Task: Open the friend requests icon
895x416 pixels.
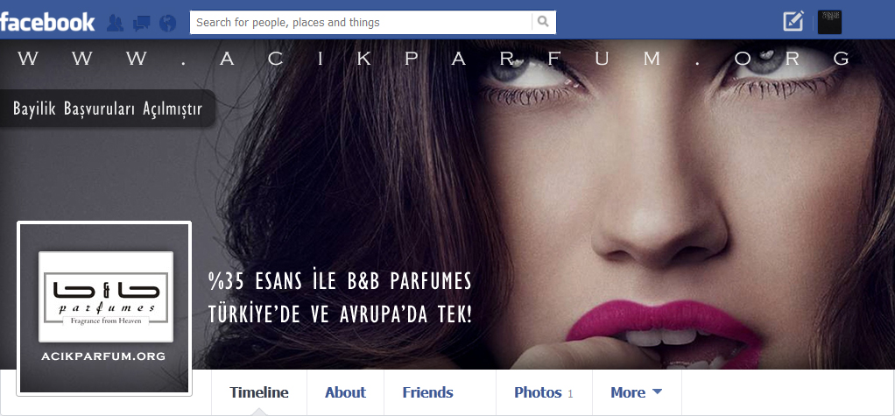Action: [116, 23]
